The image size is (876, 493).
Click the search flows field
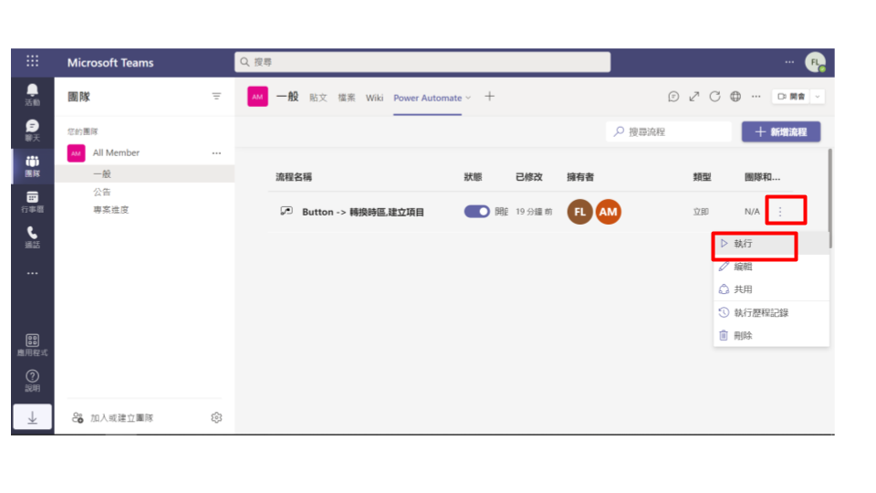pos(668,131)
